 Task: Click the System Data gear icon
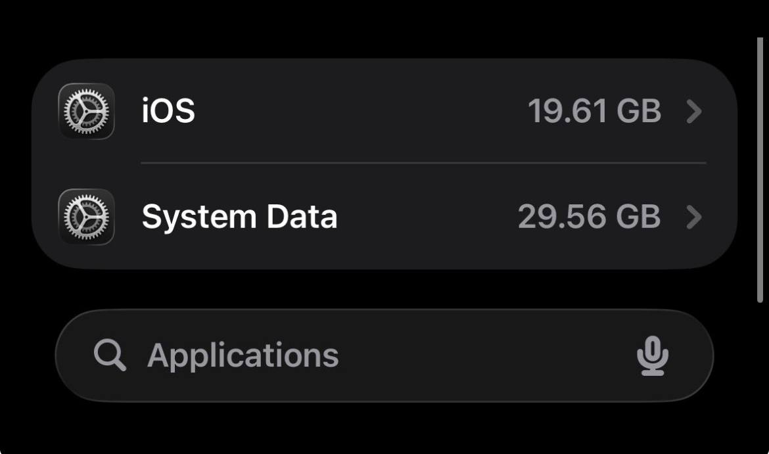tap(86, 217)
